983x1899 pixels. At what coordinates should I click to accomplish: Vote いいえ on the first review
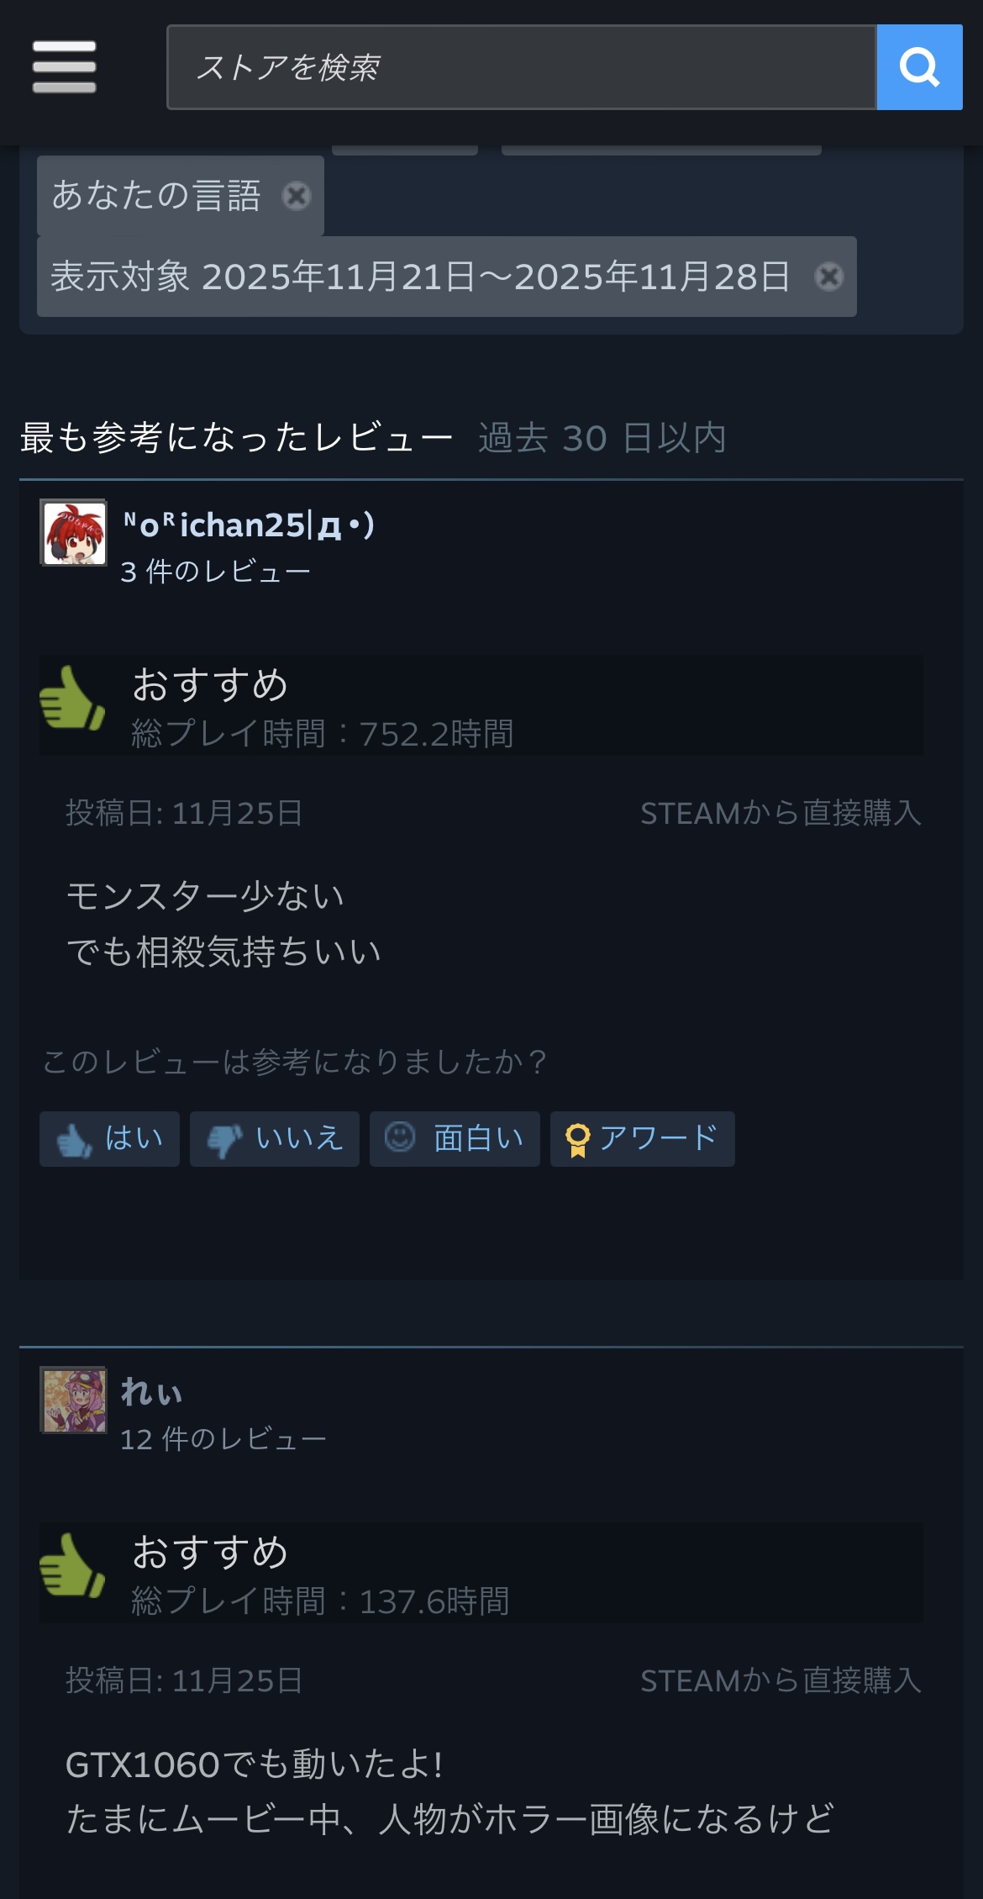(x=275, y=1138)
